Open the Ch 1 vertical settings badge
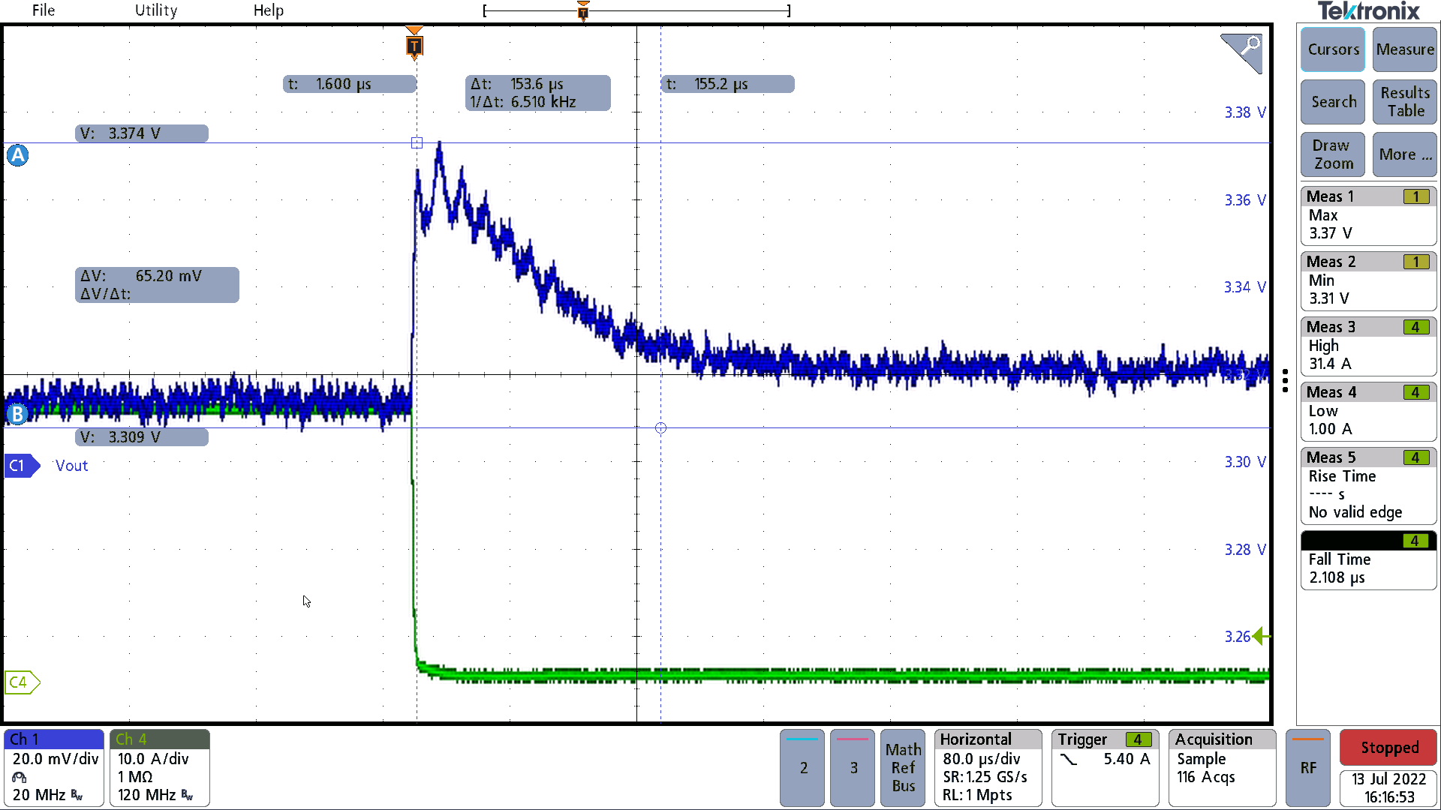Screen dimensions: 1441x810 coord(54,767)
